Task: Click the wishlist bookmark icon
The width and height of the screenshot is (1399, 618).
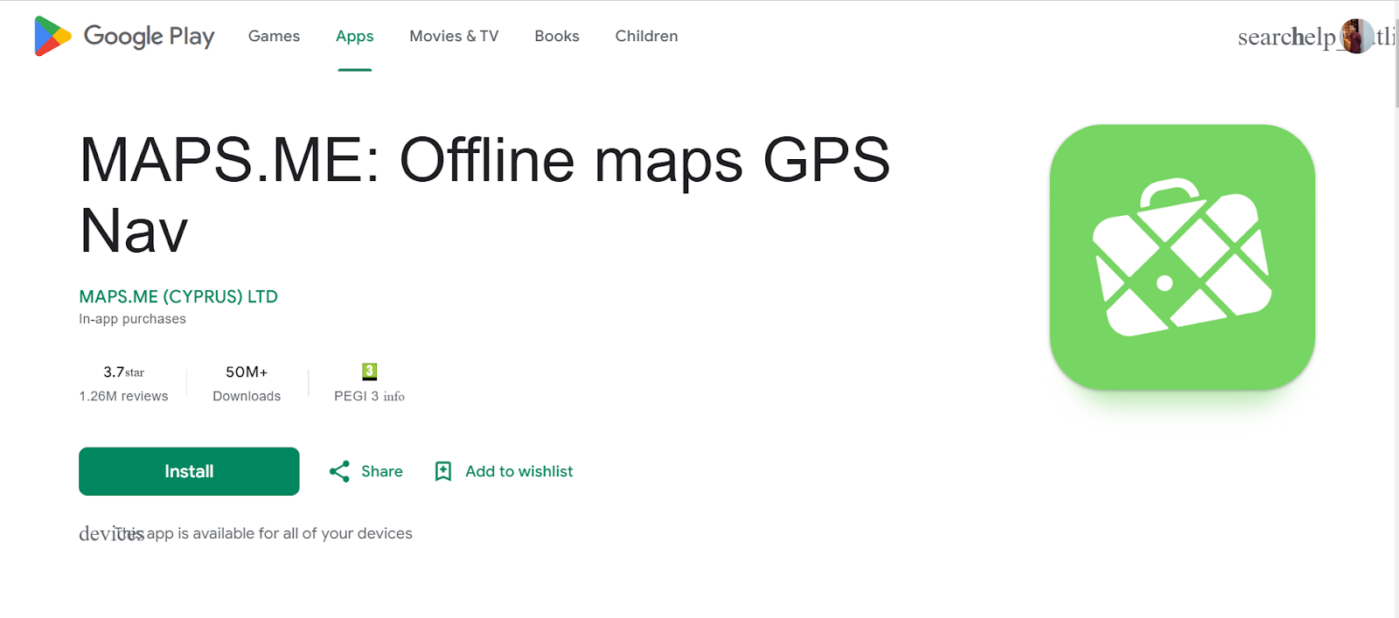Action: coord(443,471)
